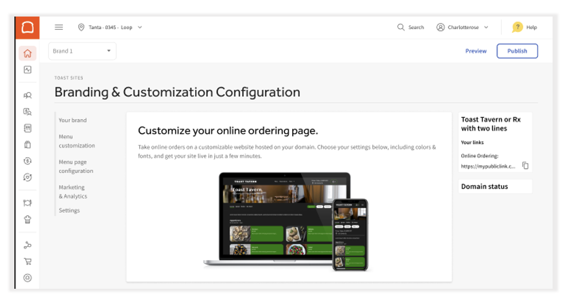Expand the Tanta - 0345 - Loop location selector
Image resolution: width=568 pixels, height=302 pixels.
click(110, 27)
